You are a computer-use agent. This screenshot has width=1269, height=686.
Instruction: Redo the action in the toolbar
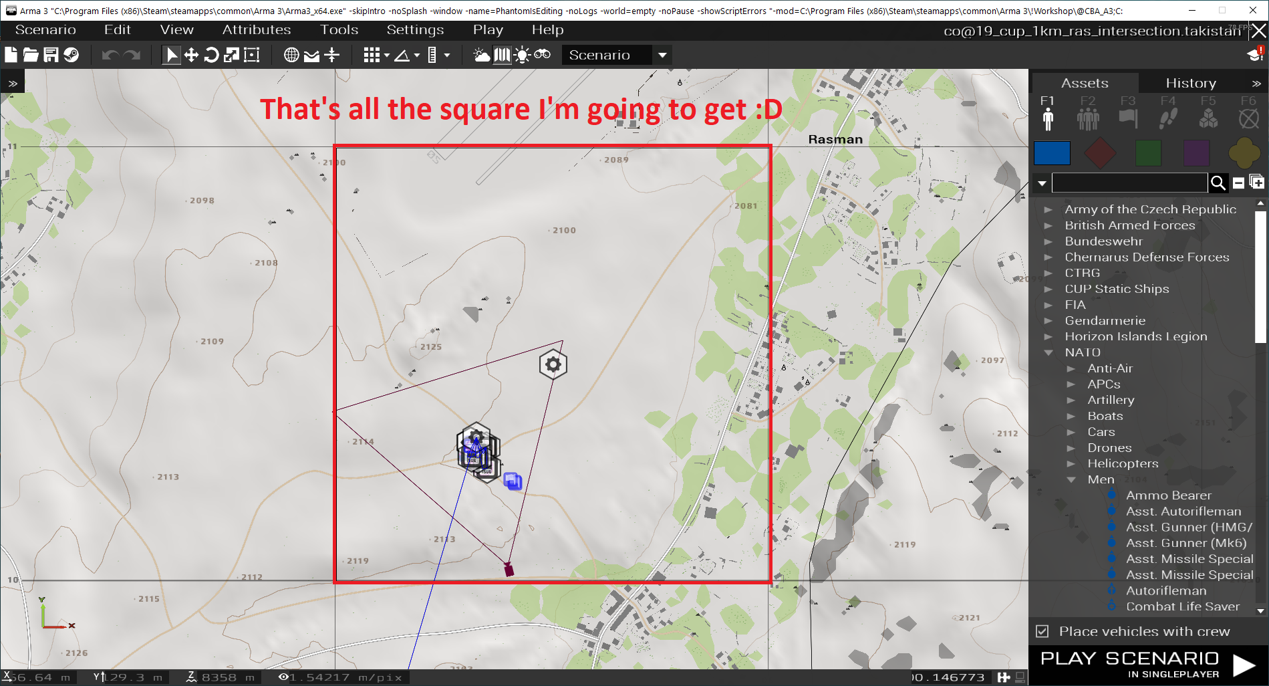coord(132,55)
